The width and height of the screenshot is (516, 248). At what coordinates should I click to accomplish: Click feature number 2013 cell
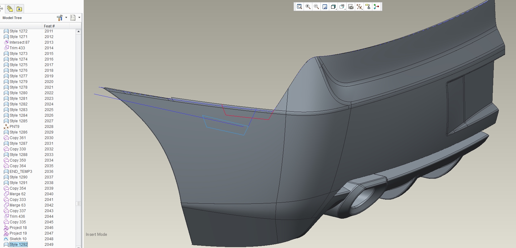49,42
